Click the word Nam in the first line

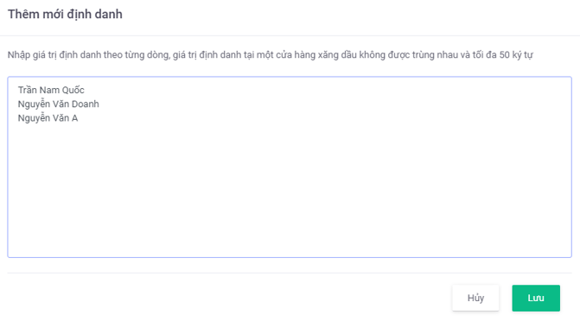coord(49,90)
